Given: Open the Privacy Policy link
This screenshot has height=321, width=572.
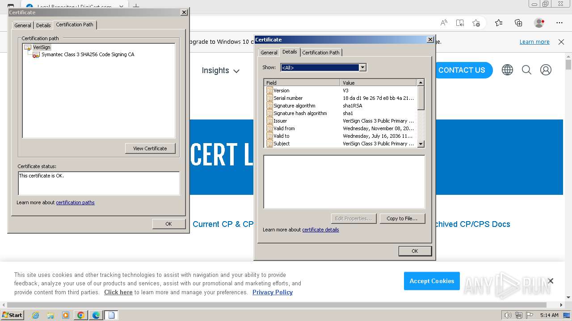Looking at the screenshot, I should pyautogui.click(x=273, y=292).
